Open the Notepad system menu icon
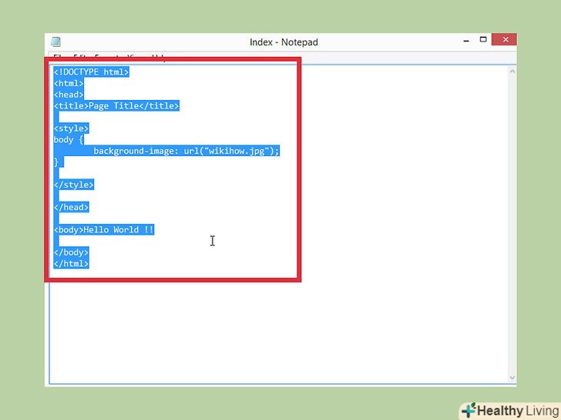The width and height of the screenshot is (561, 420). click(55, 42)
